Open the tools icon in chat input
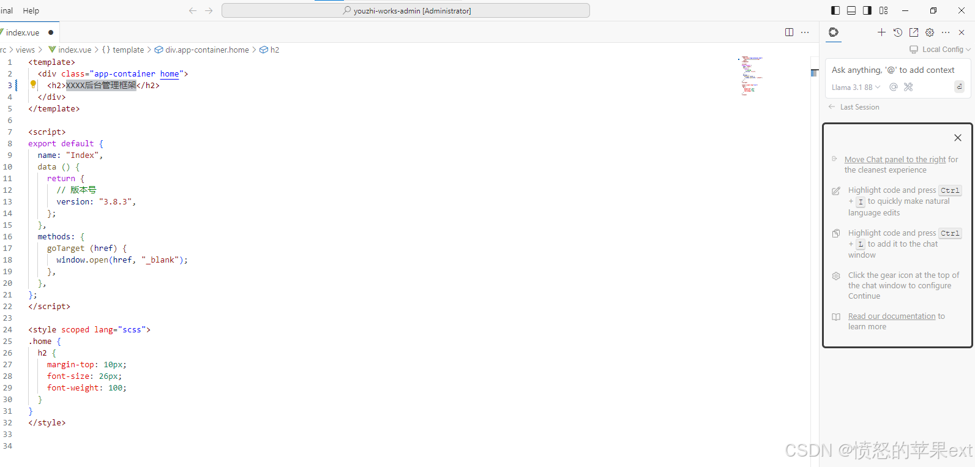The width and height of the screenshot is (975, 467). click(x=908, y=87)
